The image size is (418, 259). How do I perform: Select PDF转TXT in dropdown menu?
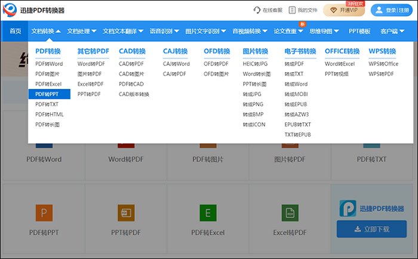point(47,104)
